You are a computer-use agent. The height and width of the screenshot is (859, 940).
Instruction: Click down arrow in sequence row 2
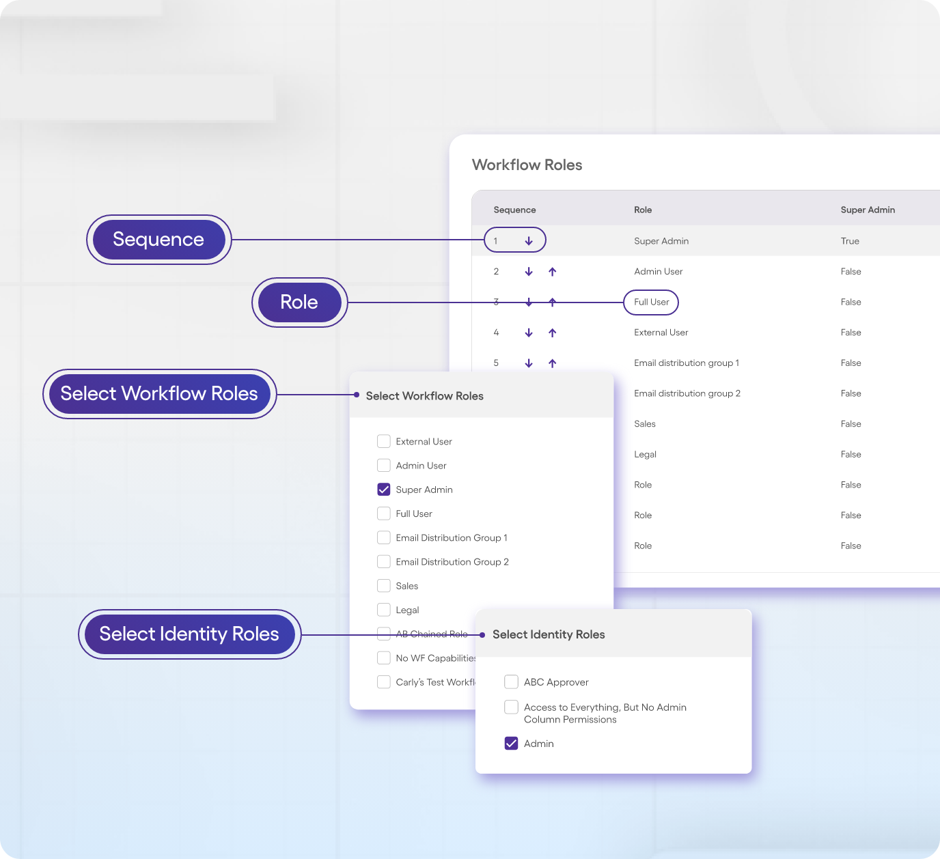click(x=529, y=272)
